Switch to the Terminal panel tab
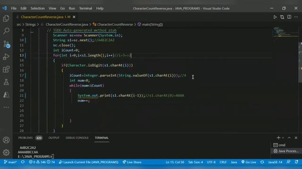 tap(102, 138)
